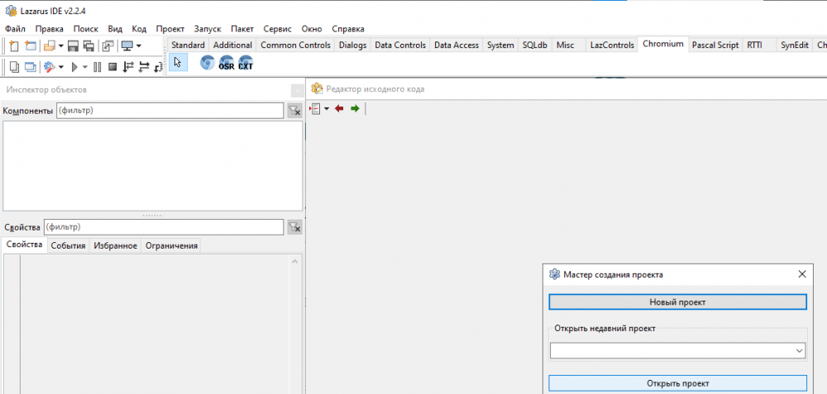Expand the Open recent files arrow
827x394 pixels.
coord(60,45)
